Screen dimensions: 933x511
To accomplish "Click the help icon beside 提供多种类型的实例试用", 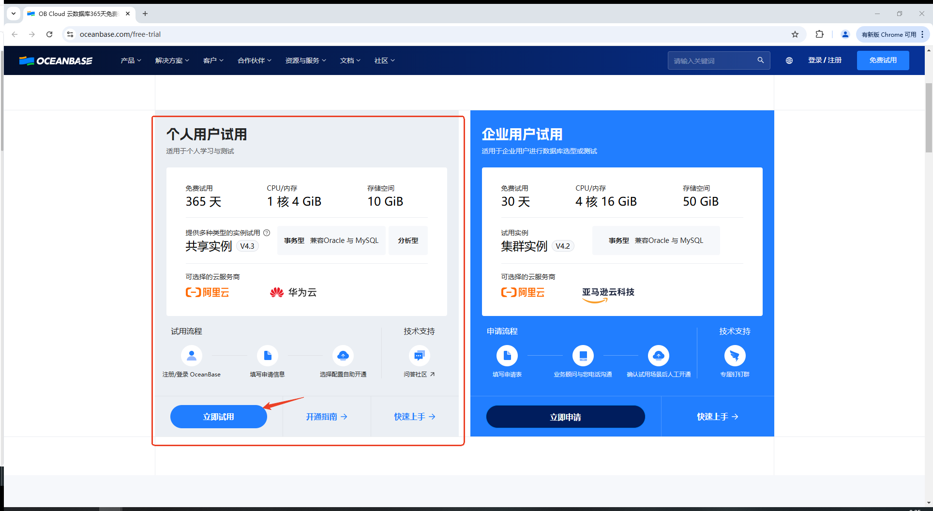I will tap(267, 233).
